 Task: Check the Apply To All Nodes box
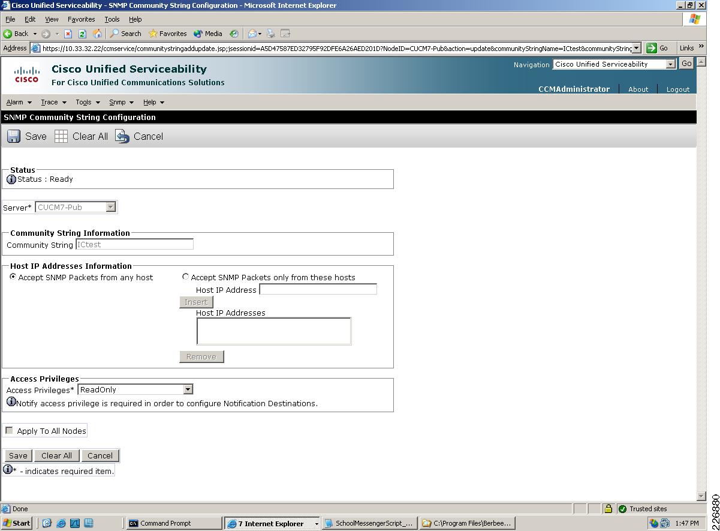pyautogui.click(x=9, y=430)
